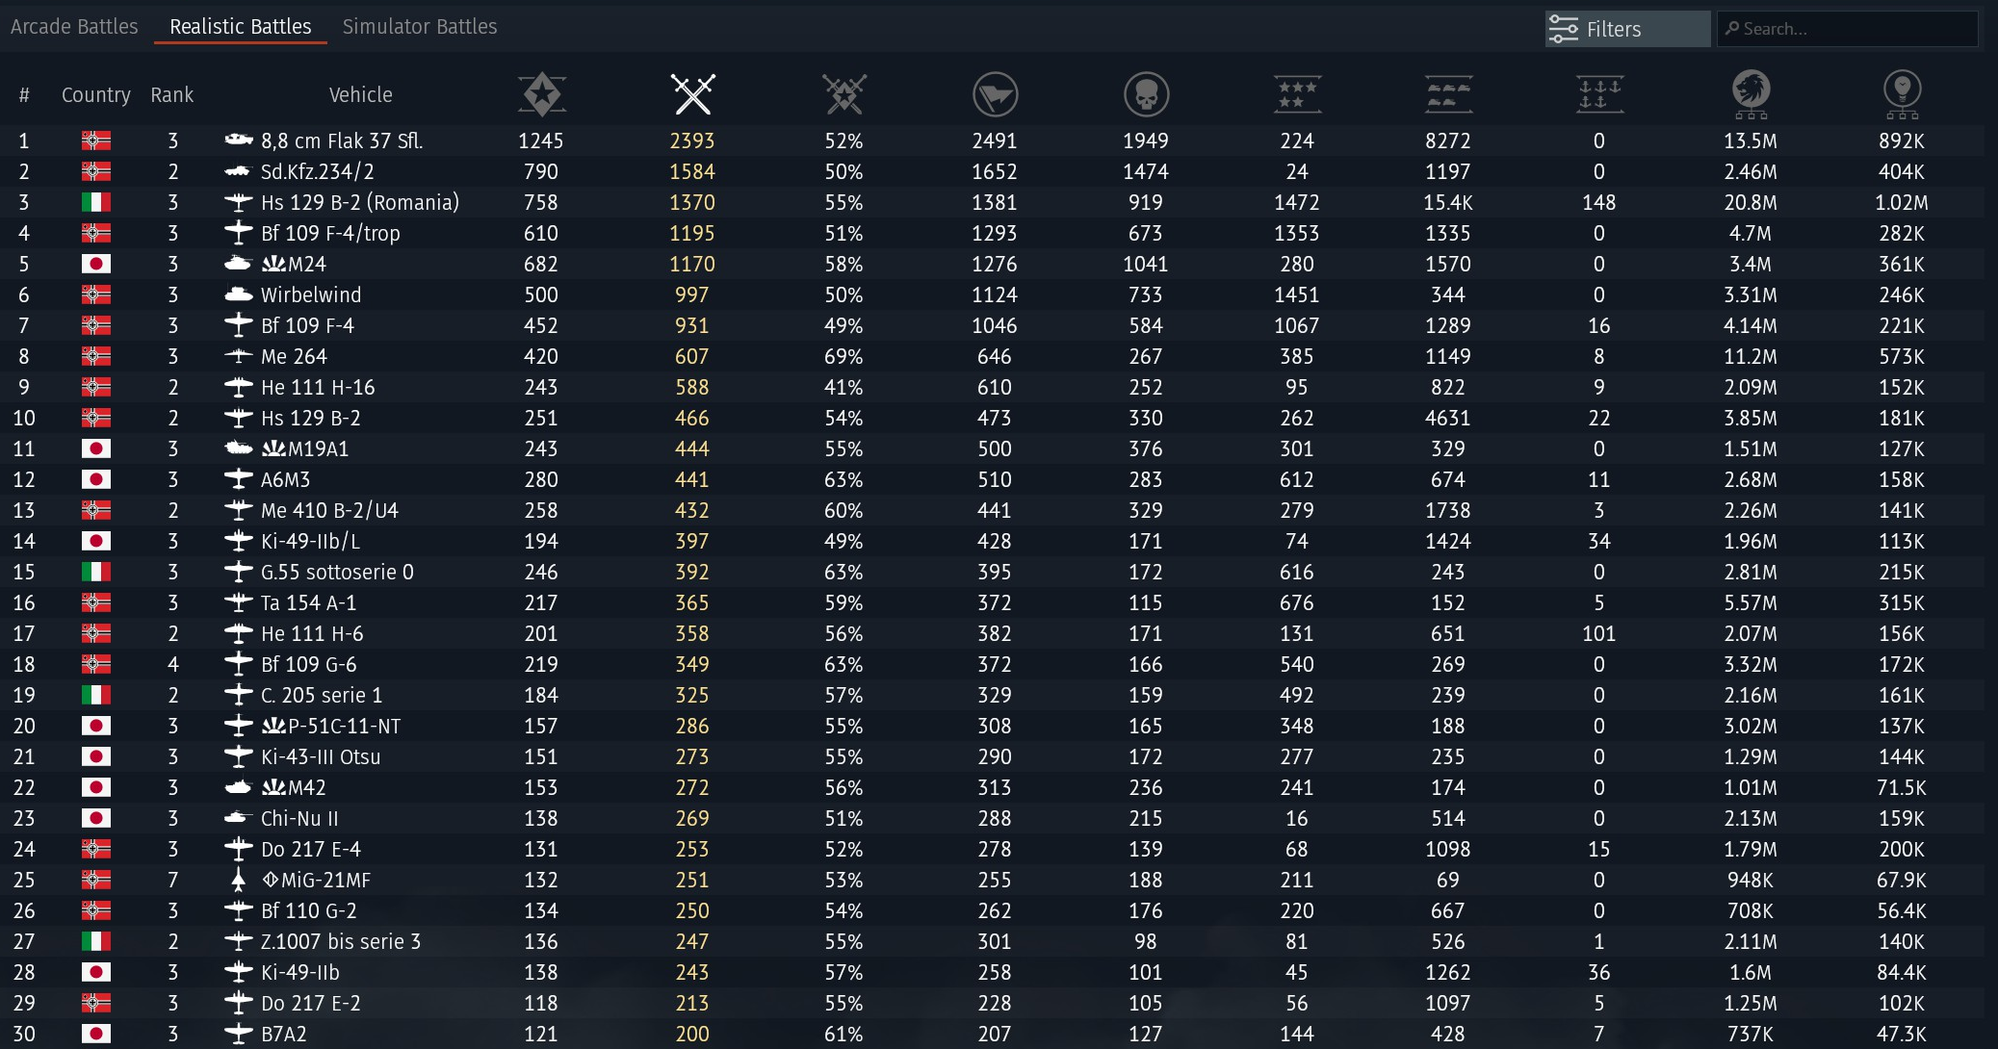Switch to Arcade Battles tab
The image size is (1998, 1049).
pos(74,27)
